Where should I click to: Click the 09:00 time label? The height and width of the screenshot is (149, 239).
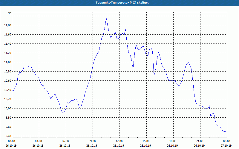(93, 141)
